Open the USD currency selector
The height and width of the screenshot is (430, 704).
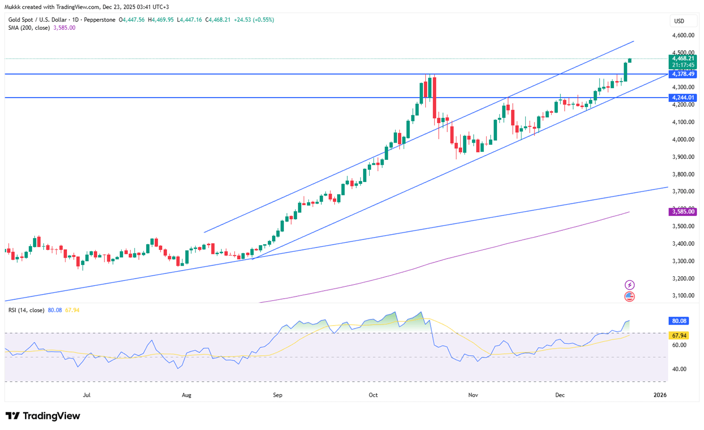tap(679, 21)
